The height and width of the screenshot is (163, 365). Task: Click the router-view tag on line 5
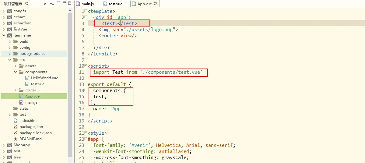point(118,36)
